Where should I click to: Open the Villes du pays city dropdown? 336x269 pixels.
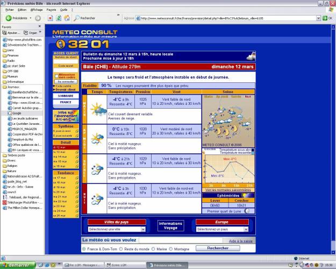143,229
